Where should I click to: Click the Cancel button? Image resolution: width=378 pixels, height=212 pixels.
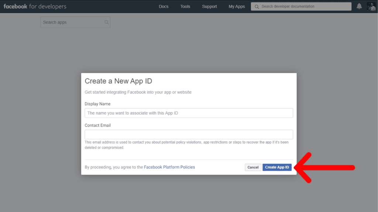[253, 167]
